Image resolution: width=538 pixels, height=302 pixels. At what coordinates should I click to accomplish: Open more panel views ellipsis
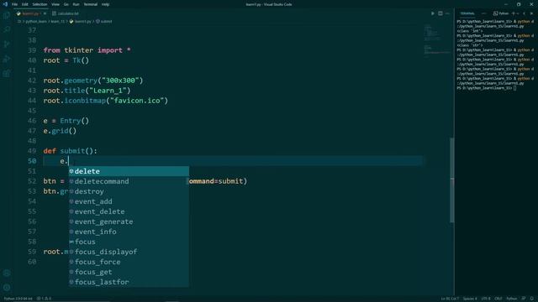(x=484, y=13)
